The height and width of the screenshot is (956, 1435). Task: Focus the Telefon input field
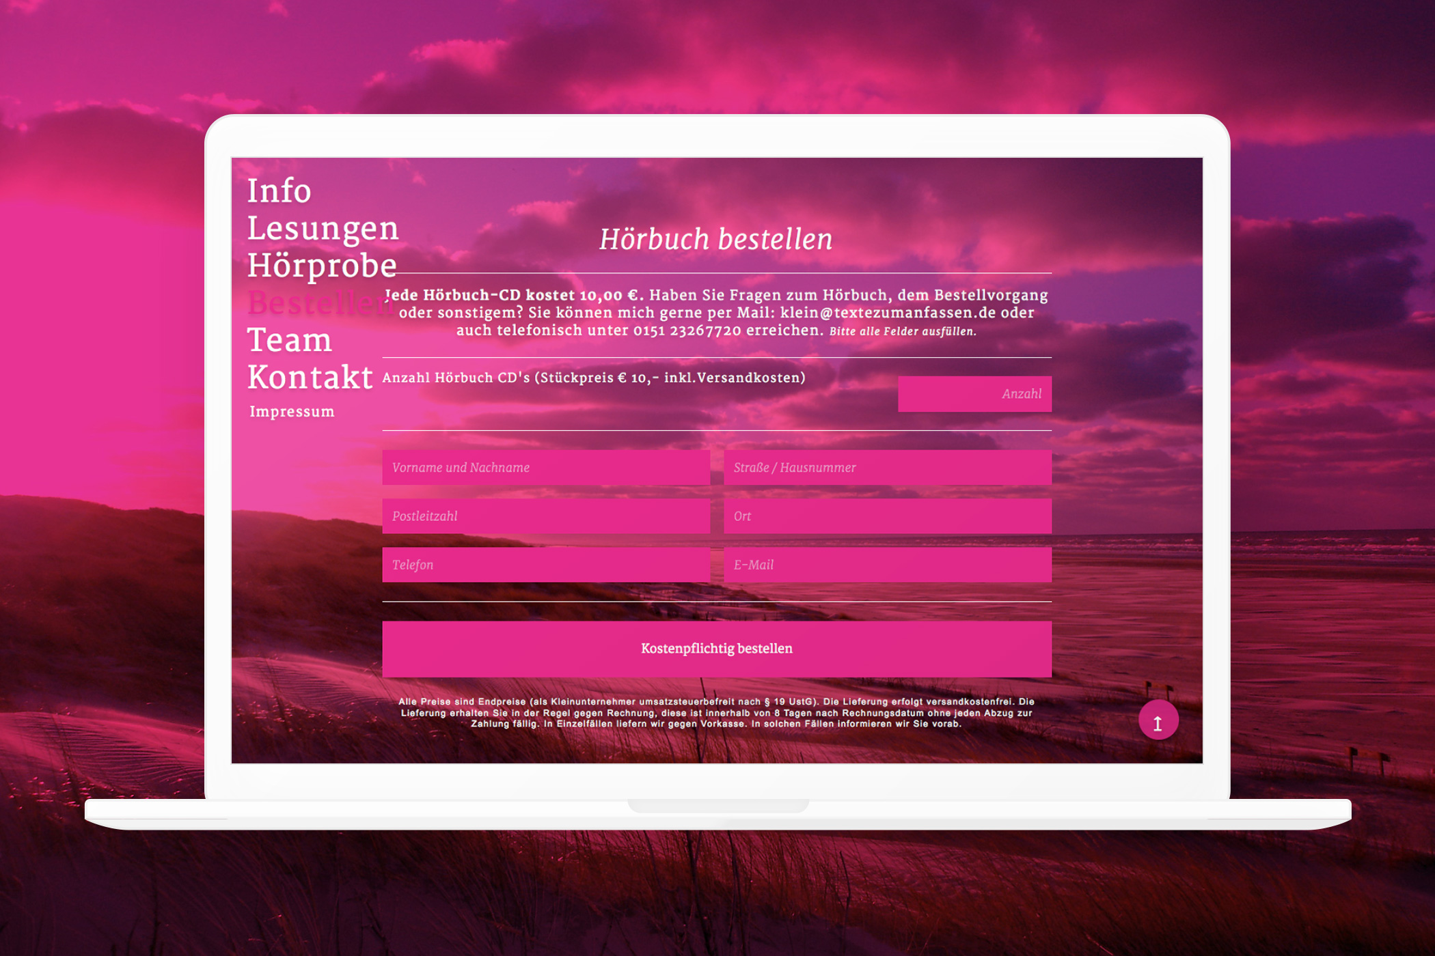545,565
